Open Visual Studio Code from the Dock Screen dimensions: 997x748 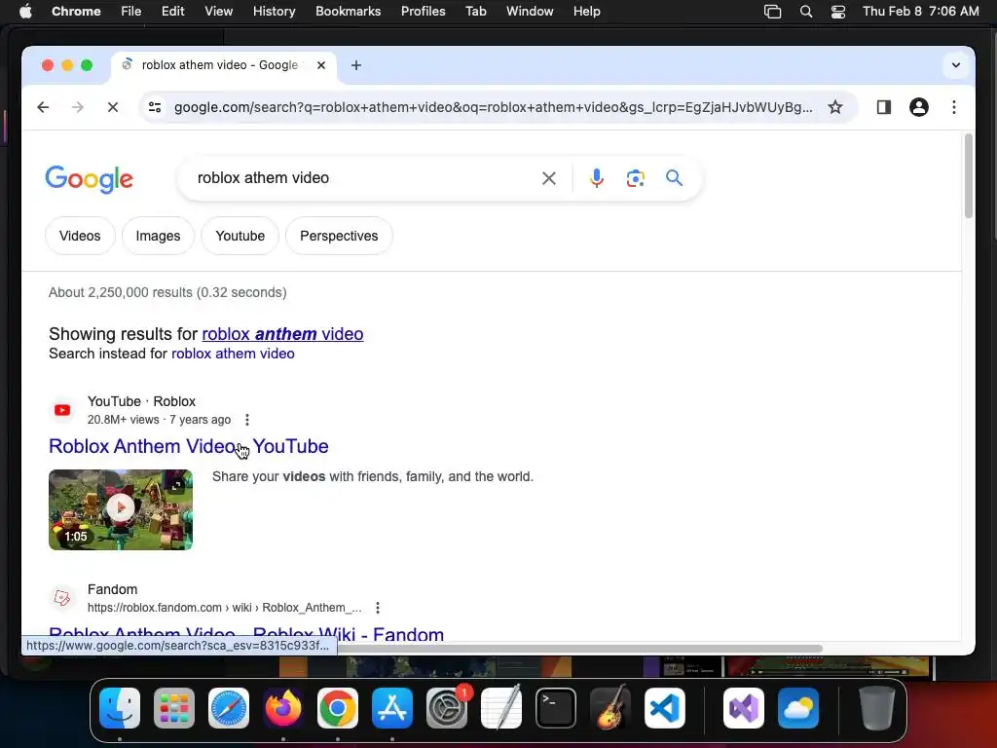(x=664, y=708)
